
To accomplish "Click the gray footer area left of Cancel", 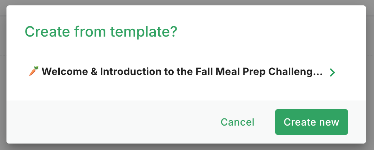I will pyautogui.click(x=108, y=122).
